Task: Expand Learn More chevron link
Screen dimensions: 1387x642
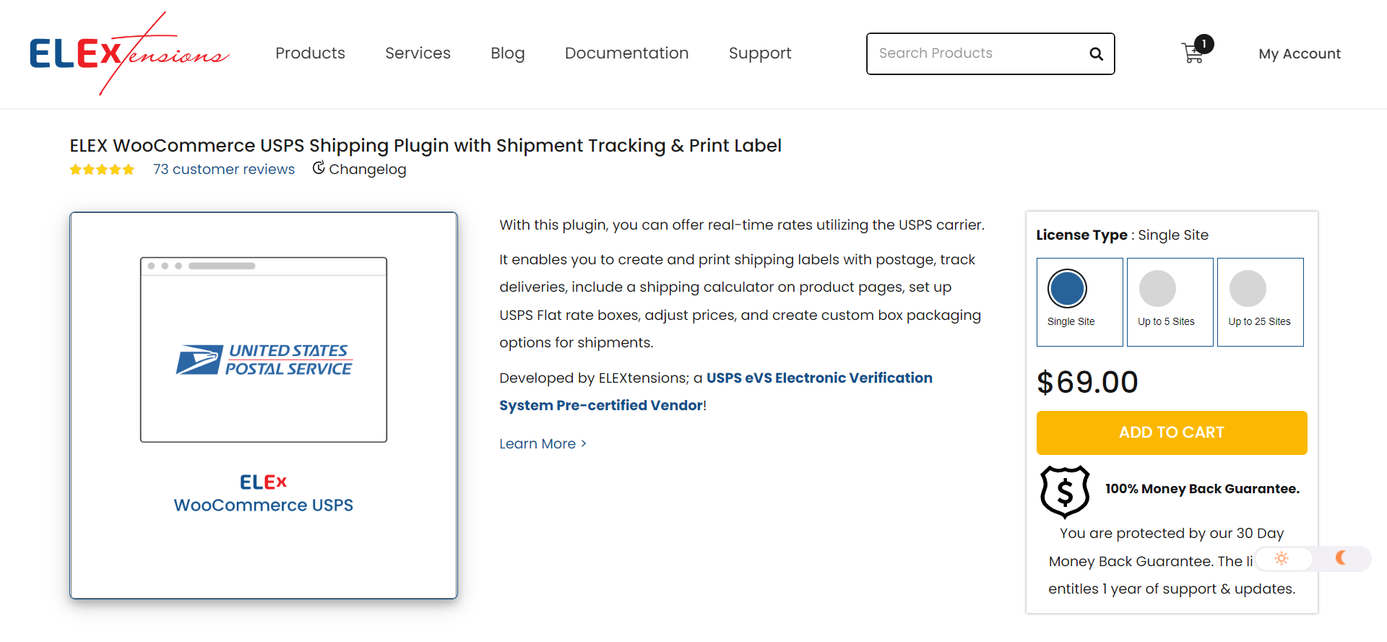Action: pos(543,443)
